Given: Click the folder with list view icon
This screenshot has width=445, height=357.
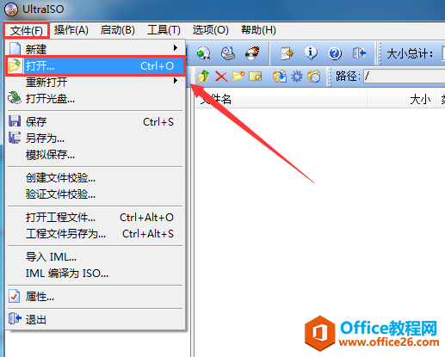Looking at the screenshot, I should point(313,77).
